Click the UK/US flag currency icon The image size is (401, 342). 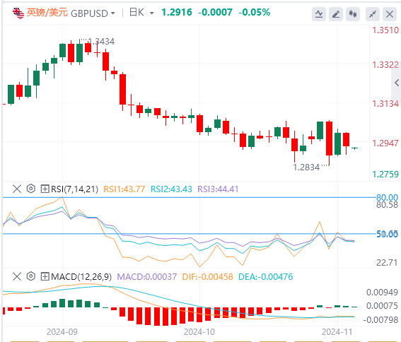pyautogui.click(x=18, y=13)
